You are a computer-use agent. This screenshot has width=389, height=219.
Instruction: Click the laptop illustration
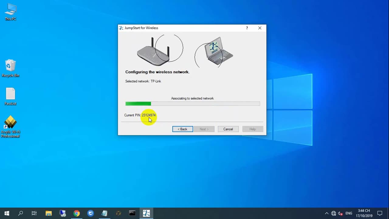tap(218, 51)
